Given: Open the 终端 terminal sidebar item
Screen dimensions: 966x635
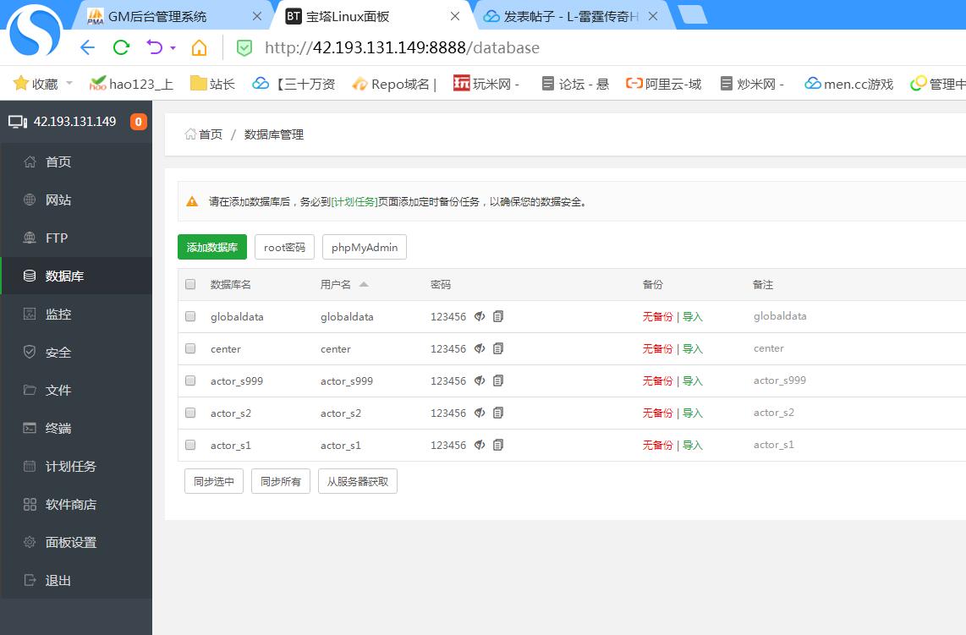Looking at the screenshot, I should point(58,428).
